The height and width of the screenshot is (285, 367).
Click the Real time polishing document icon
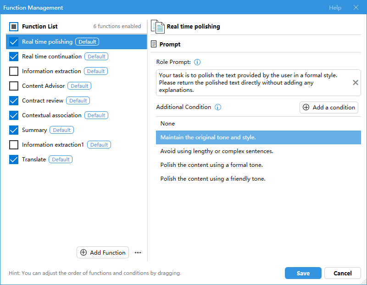tap(157, 27)
